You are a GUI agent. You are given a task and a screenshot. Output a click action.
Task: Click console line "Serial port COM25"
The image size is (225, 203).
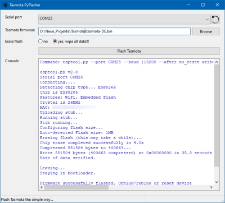pos(61,77)
